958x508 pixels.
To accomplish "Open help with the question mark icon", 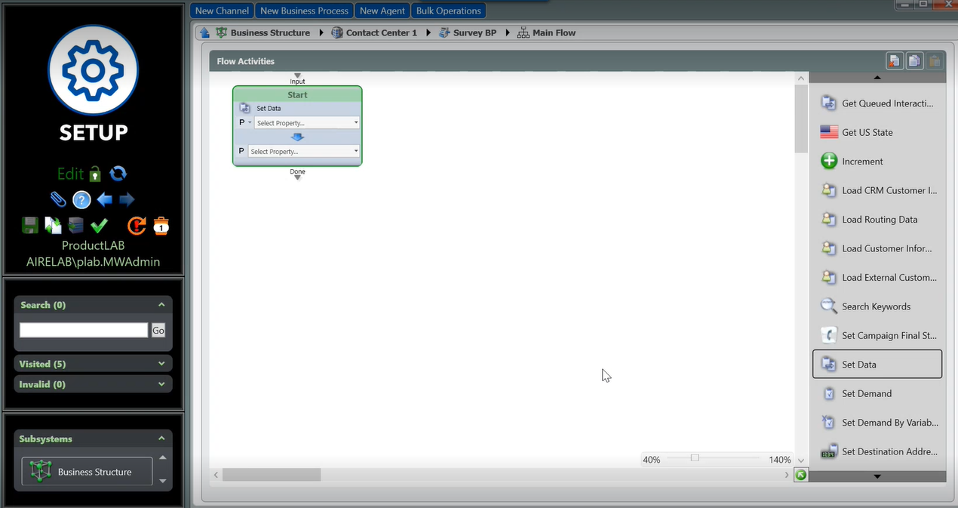I will [x=81, y=200].
